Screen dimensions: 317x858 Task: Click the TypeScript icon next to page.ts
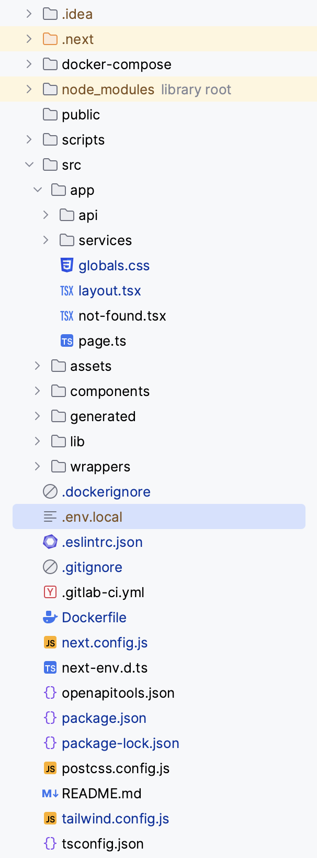click(x=66, y=340)
